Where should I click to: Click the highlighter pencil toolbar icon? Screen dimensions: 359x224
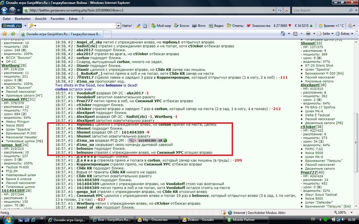coord(138,26)
